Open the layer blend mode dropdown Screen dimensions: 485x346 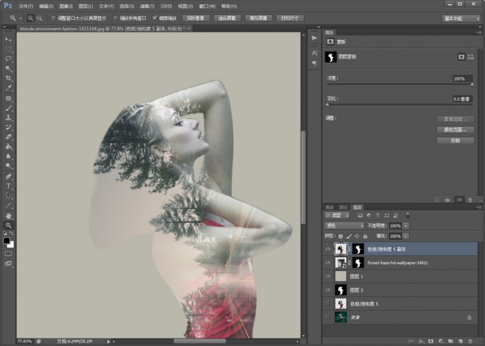(344, 226)
